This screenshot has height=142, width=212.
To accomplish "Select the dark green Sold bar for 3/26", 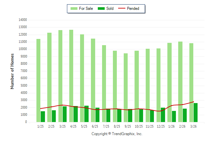I will 196,113.
